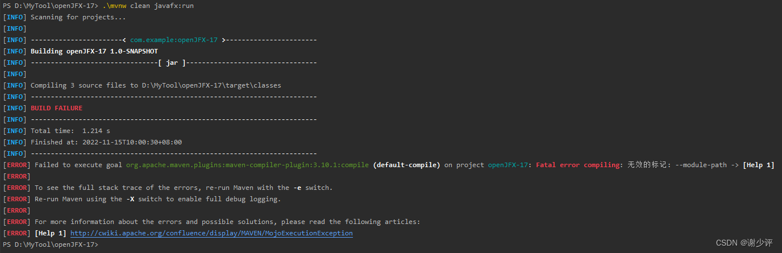Viewport: 782px width, 253px height.
Task: Click the yellow mvnw command text
Action: coord(118,6)
